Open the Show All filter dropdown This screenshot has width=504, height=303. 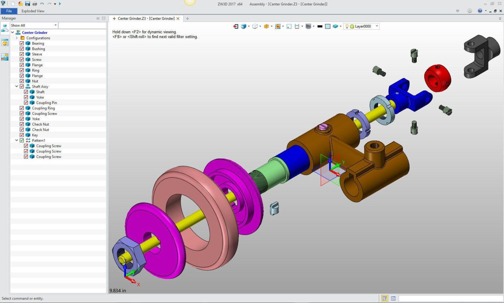(56, 25)
